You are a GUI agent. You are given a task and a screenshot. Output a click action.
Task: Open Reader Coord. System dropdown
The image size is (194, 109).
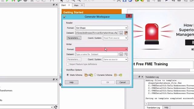tap(115, 38)
